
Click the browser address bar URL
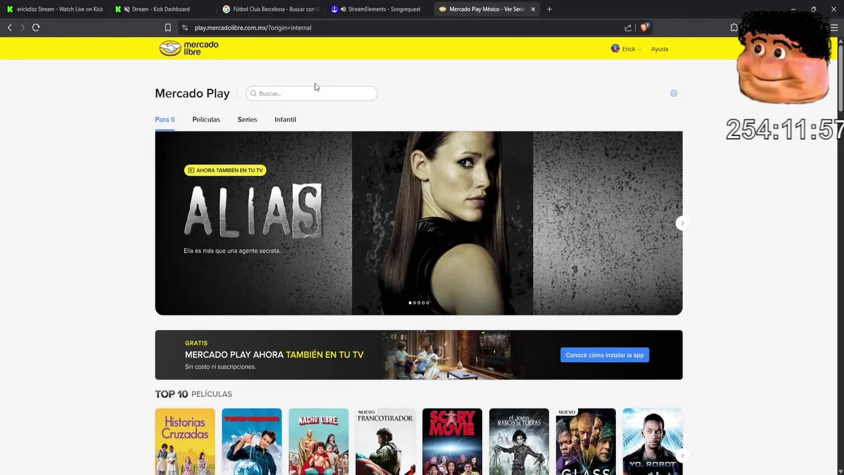coord(253,28)
